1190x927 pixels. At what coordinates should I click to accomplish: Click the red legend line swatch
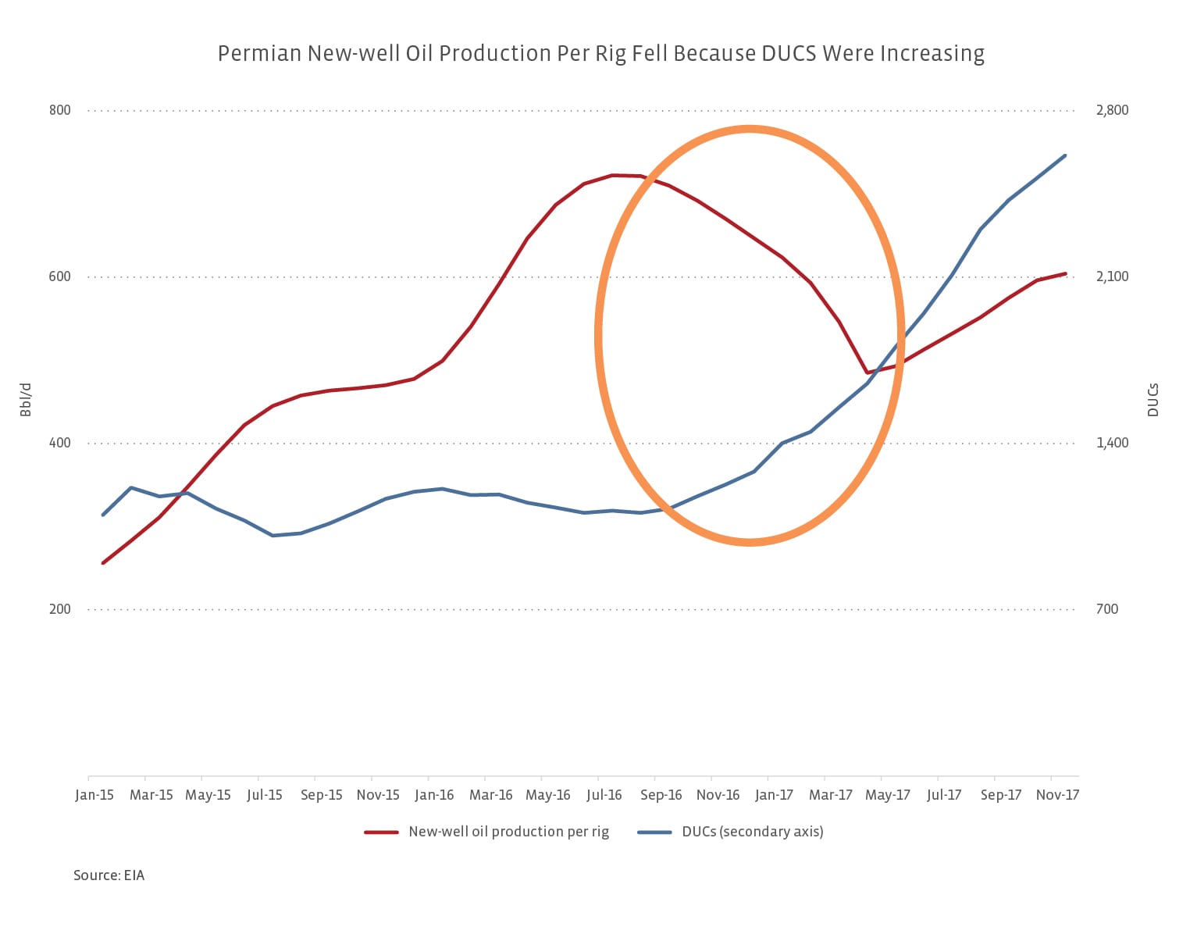pos(381,833)
